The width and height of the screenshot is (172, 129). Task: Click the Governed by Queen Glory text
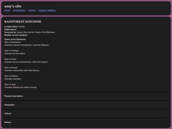(x=30, y=32)
